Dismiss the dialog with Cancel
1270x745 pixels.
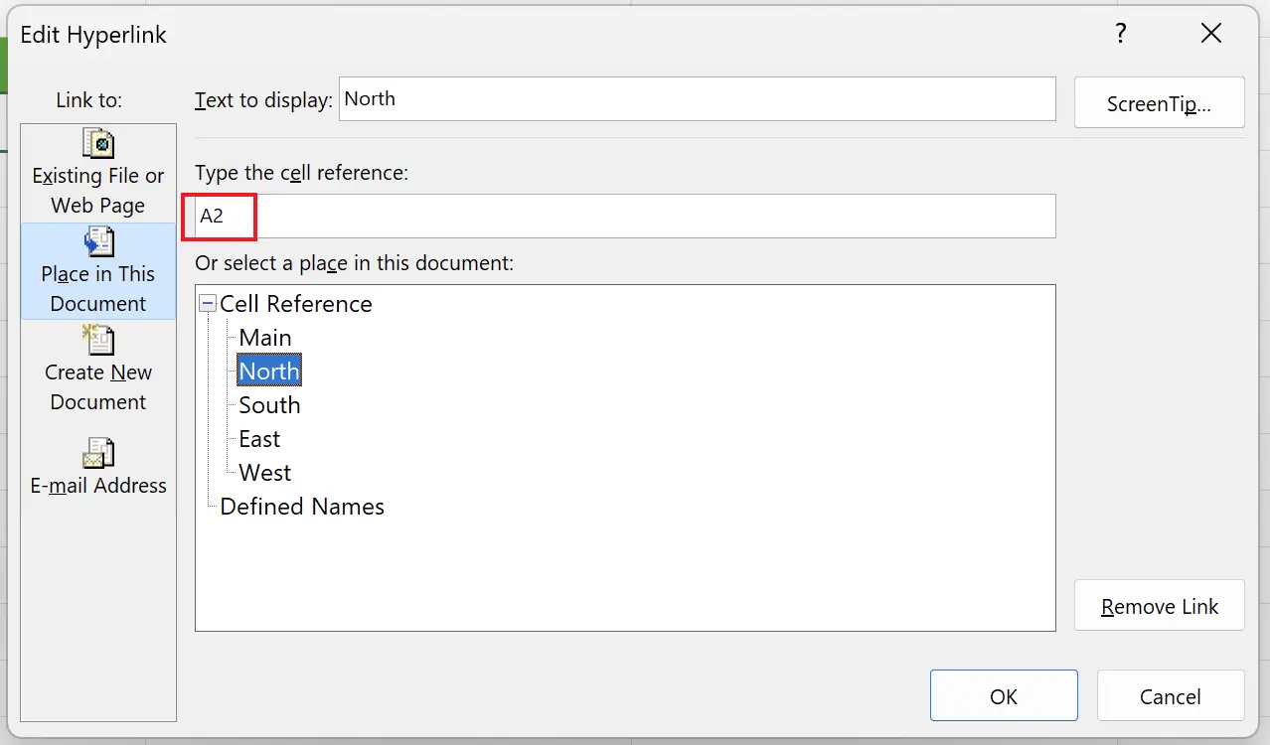click(1170, 695)
